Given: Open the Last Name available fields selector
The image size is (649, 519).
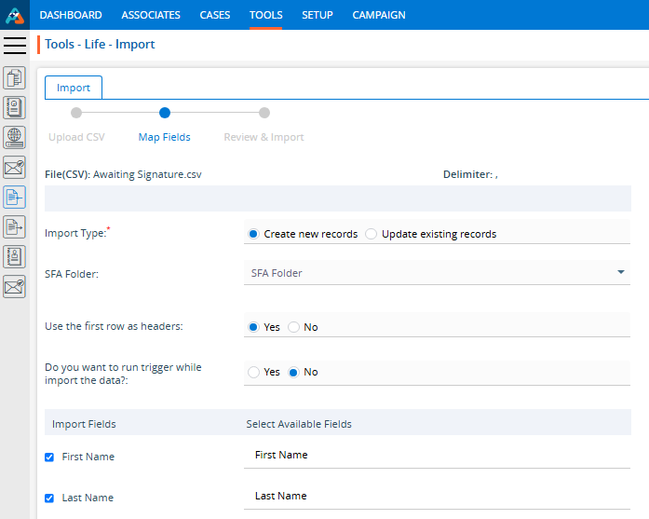Looking at the screenshot, I should (438, 496).
